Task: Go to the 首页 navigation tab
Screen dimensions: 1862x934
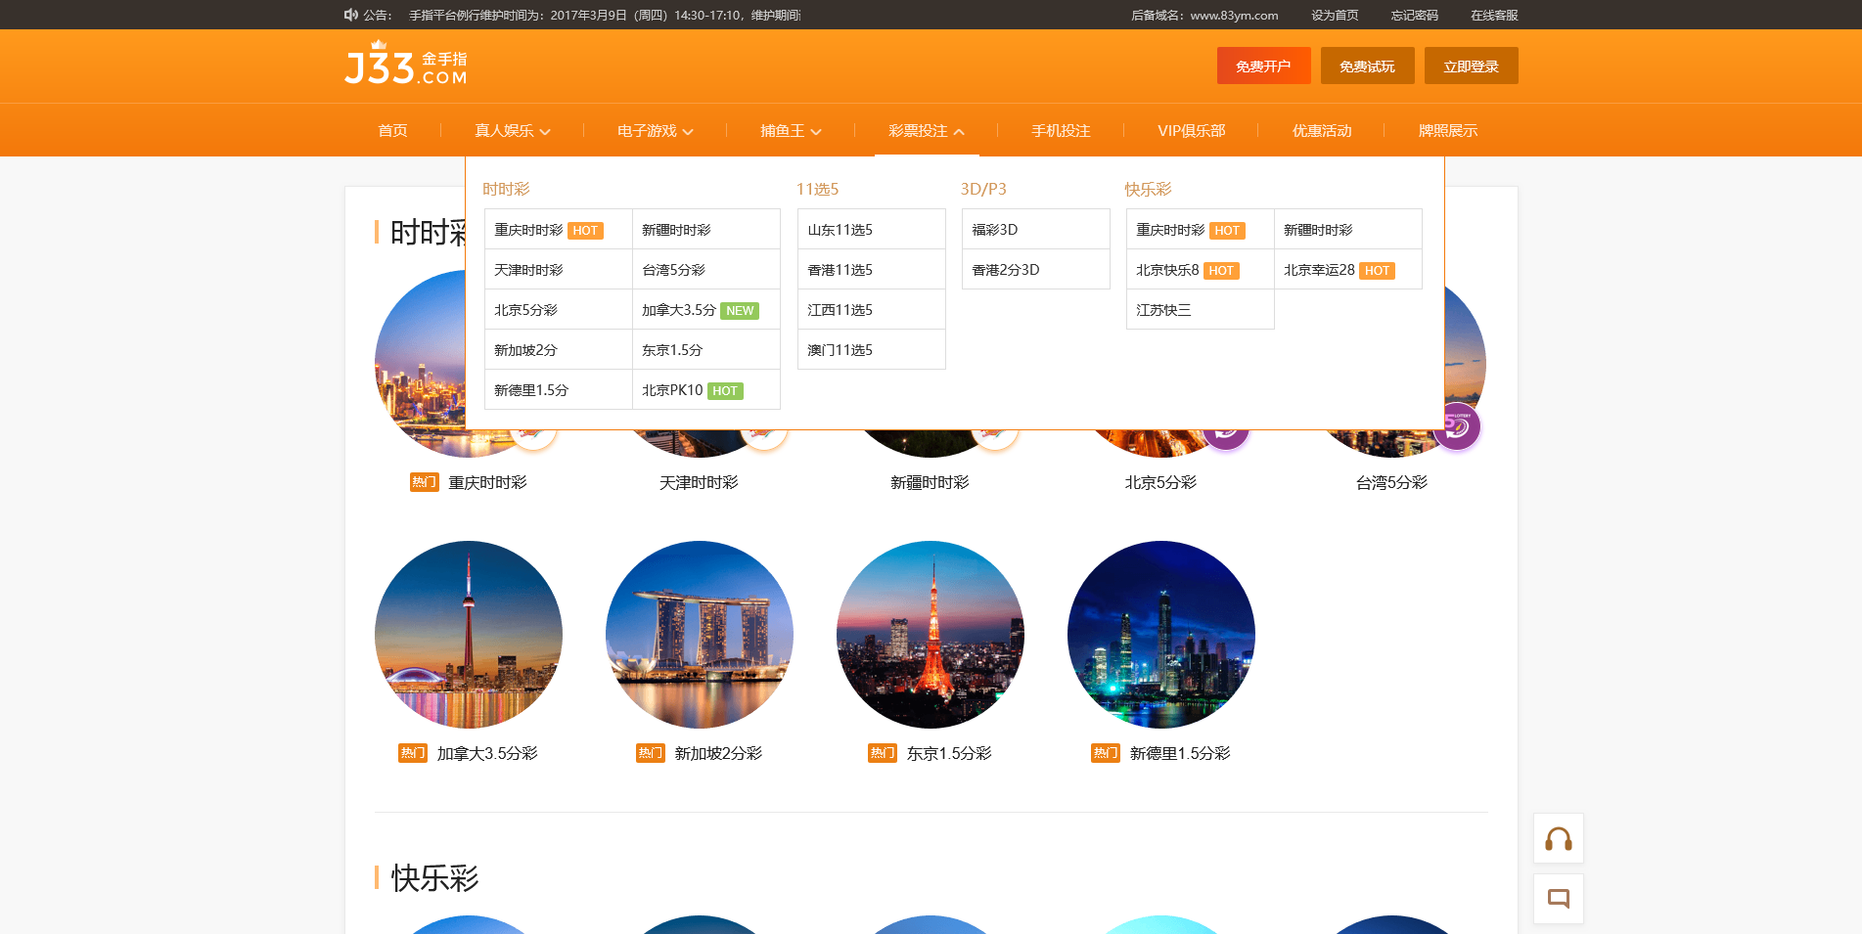Action: (x=392, y=131)
